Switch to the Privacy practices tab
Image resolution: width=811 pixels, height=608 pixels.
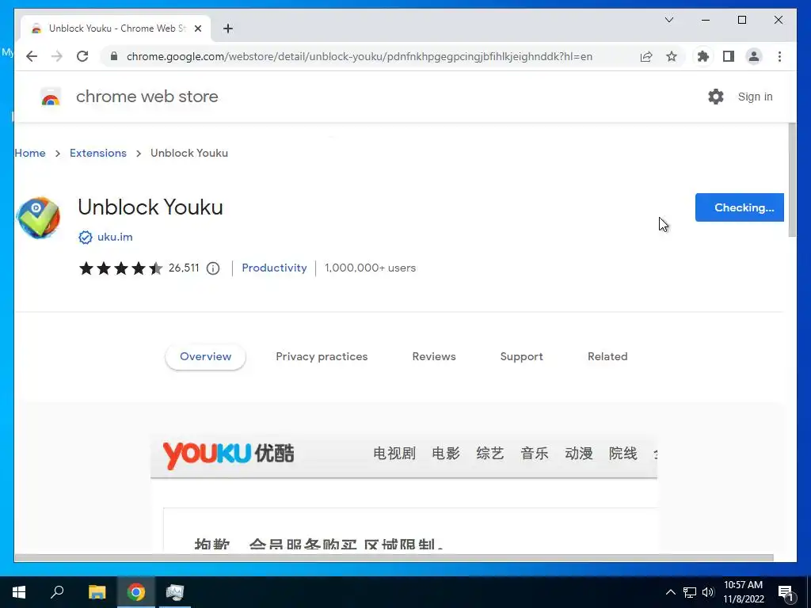pyautogui.click(x=322, y=357)
